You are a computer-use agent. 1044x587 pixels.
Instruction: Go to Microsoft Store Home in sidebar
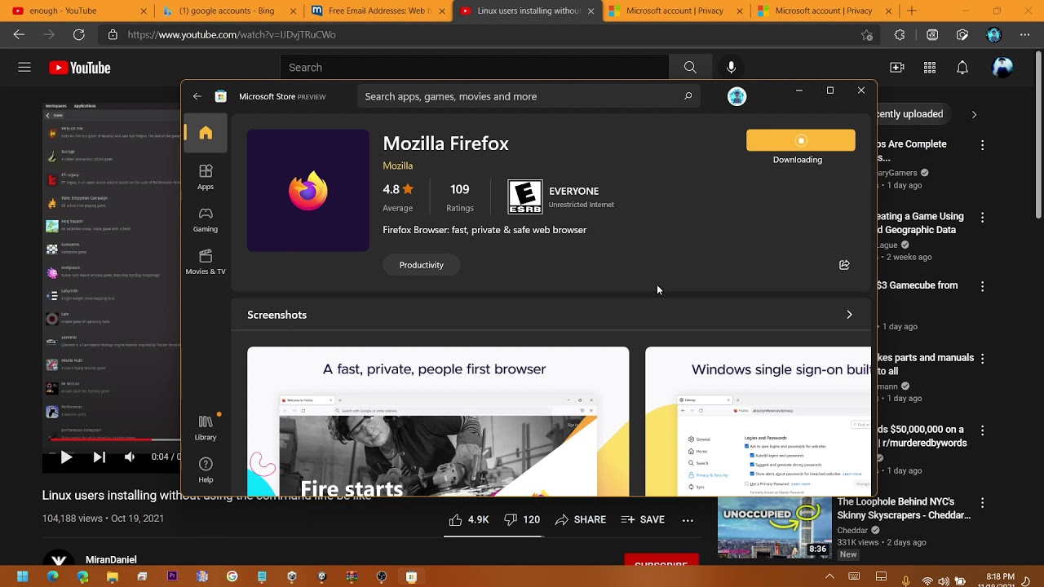(x=206, y=133)
